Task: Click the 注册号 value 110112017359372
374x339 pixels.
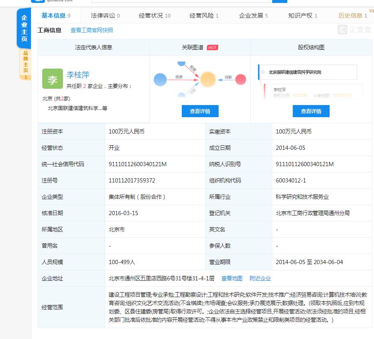Action: [x=132, y=180]
